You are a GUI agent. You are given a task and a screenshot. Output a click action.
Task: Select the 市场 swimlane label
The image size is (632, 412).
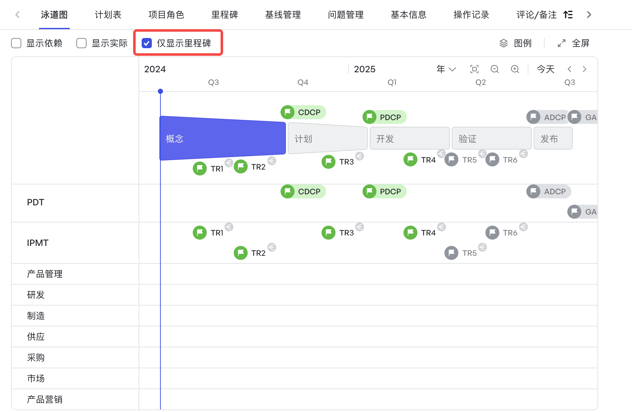pos(36,378)
